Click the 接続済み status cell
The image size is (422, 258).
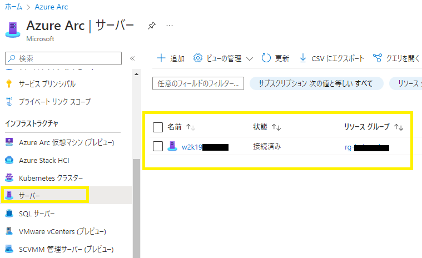pos(267,146)
